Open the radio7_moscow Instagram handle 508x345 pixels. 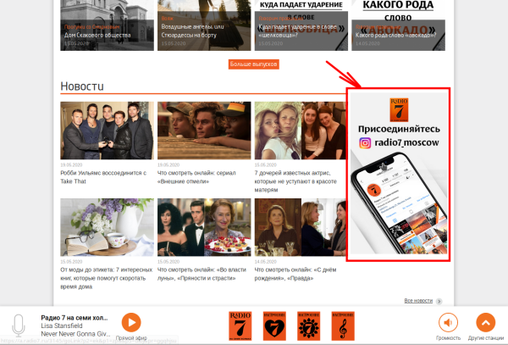[x=406, y=142]
